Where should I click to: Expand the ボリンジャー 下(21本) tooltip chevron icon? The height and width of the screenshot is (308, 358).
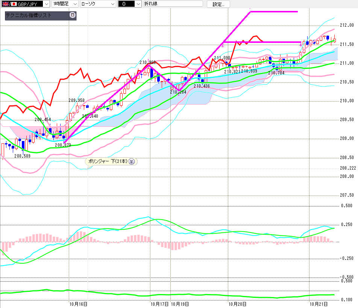click(132, 161)
